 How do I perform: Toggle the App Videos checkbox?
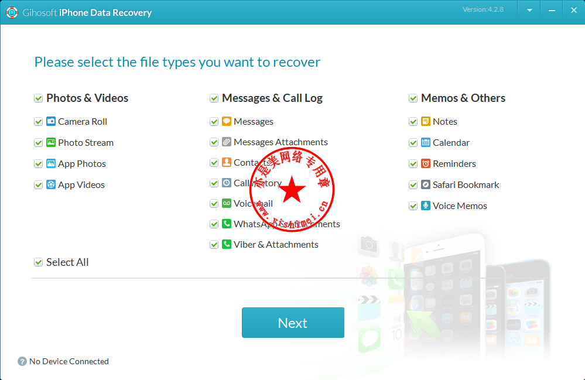tap(39, 185)
